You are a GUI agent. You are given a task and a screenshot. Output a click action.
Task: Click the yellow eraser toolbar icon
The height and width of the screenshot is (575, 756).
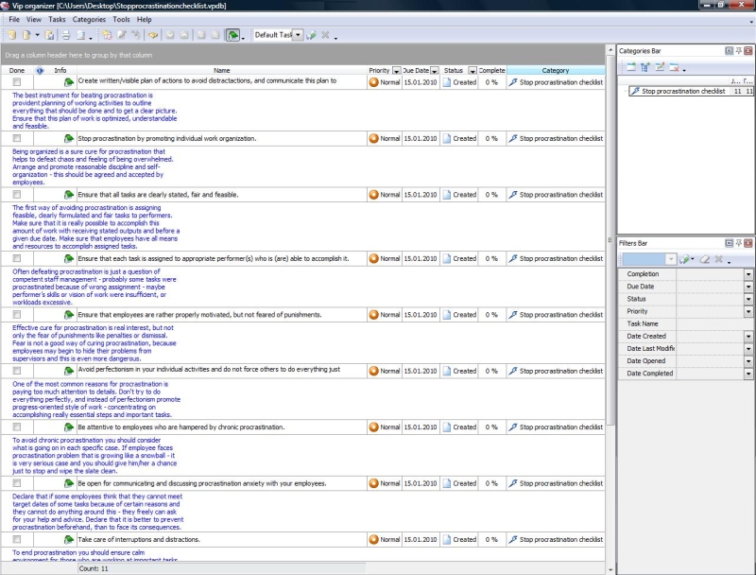click(153, 35)
